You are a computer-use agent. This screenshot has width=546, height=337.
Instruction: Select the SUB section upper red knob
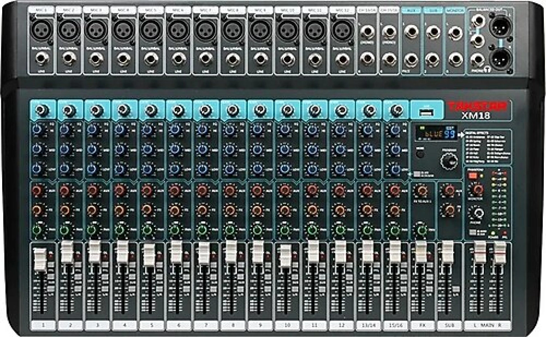(x=449, y=190)
